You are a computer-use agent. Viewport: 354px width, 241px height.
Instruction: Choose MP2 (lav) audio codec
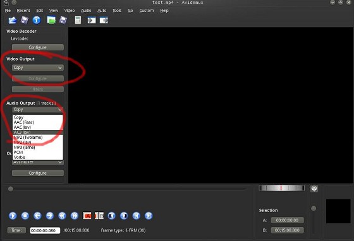(x=38, y=142)
